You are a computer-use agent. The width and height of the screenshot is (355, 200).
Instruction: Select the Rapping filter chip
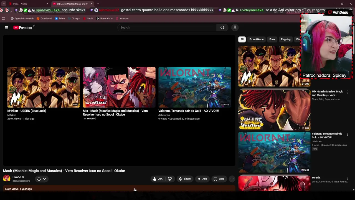pos(285,39)
